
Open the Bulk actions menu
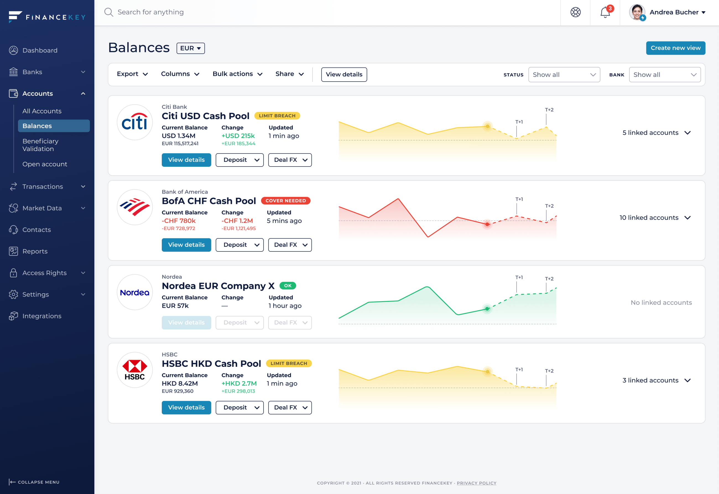237,74
